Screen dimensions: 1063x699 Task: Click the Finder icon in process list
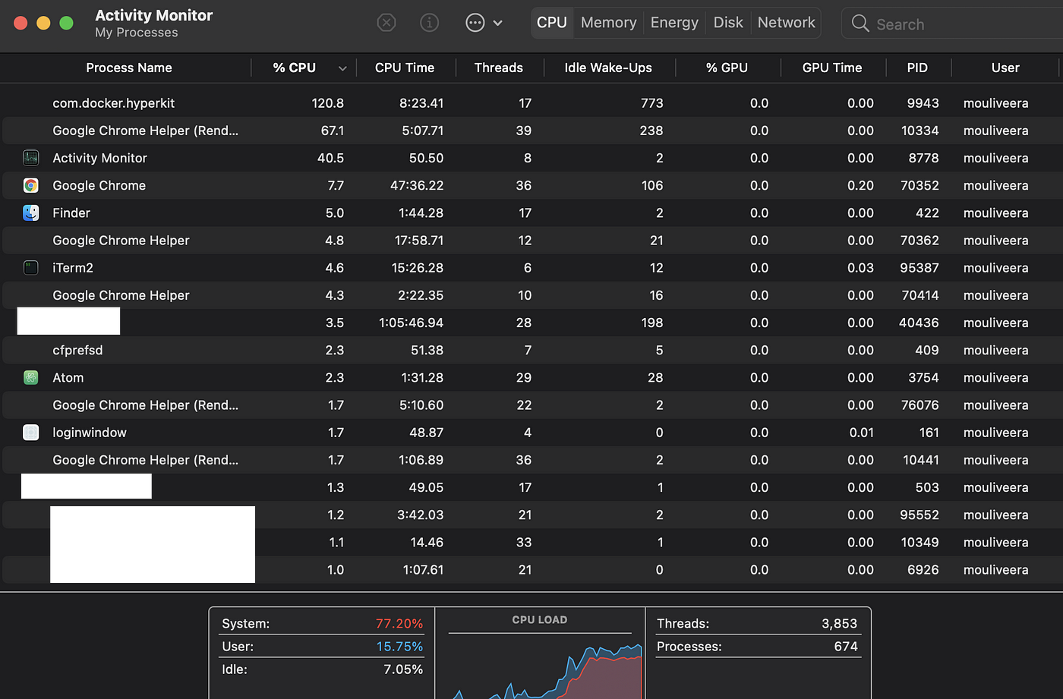click(31, 213)
